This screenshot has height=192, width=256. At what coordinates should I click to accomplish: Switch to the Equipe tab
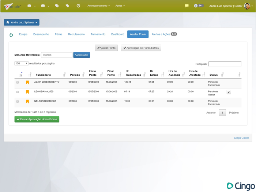23,34
